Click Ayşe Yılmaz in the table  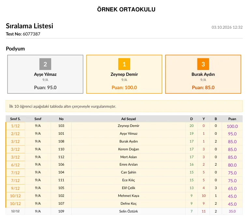coord(128,134)
